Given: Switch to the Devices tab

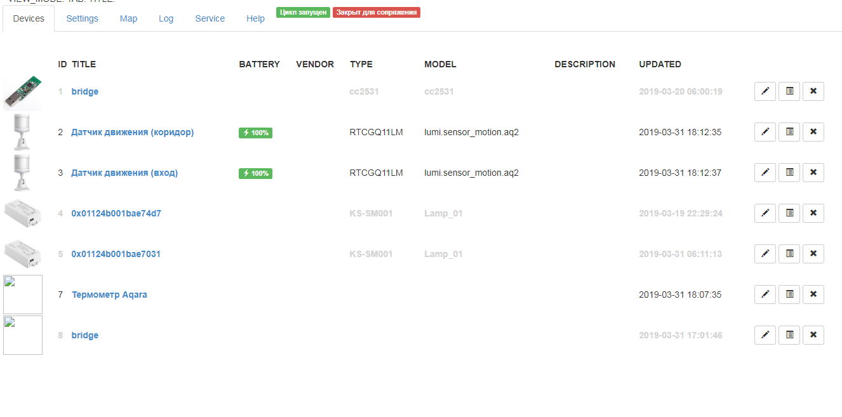Looking at the screenshot, I should pos(29,18).
